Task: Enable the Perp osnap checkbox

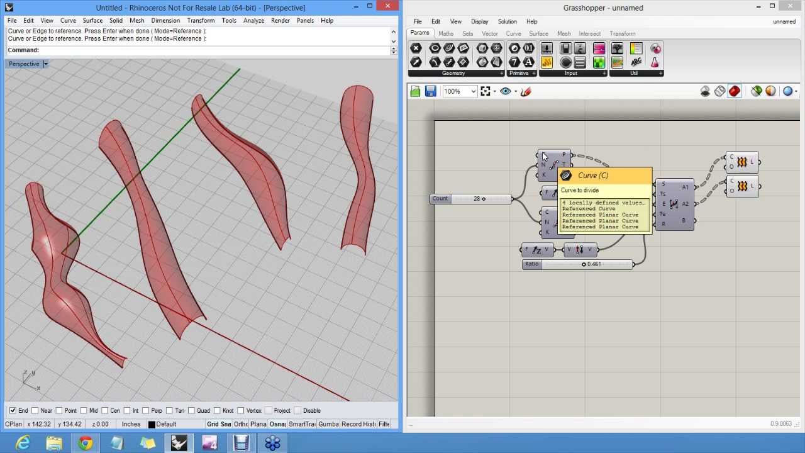Action: tap(145, 411)
